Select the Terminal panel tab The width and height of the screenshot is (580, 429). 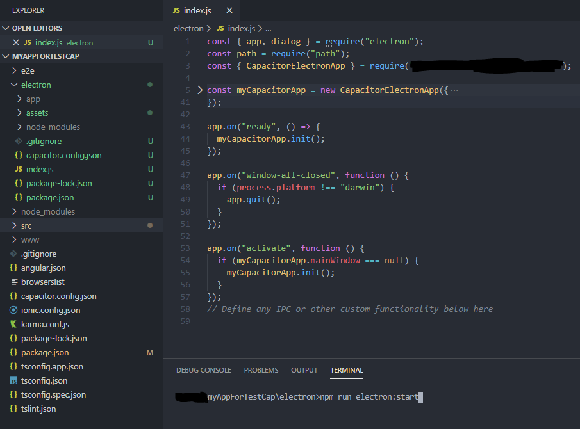[347, 370]
